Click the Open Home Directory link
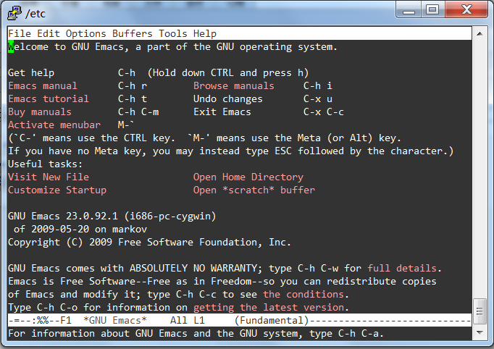The width and height of the screenshot is (494, 349). point(248,177)
